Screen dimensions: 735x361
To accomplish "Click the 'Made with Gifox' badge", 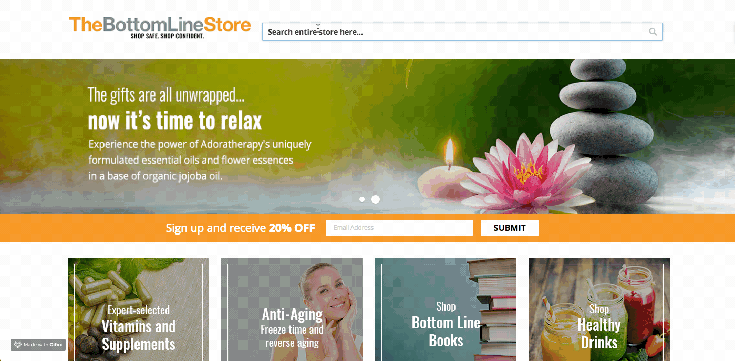I will click(x=38, y=345).
